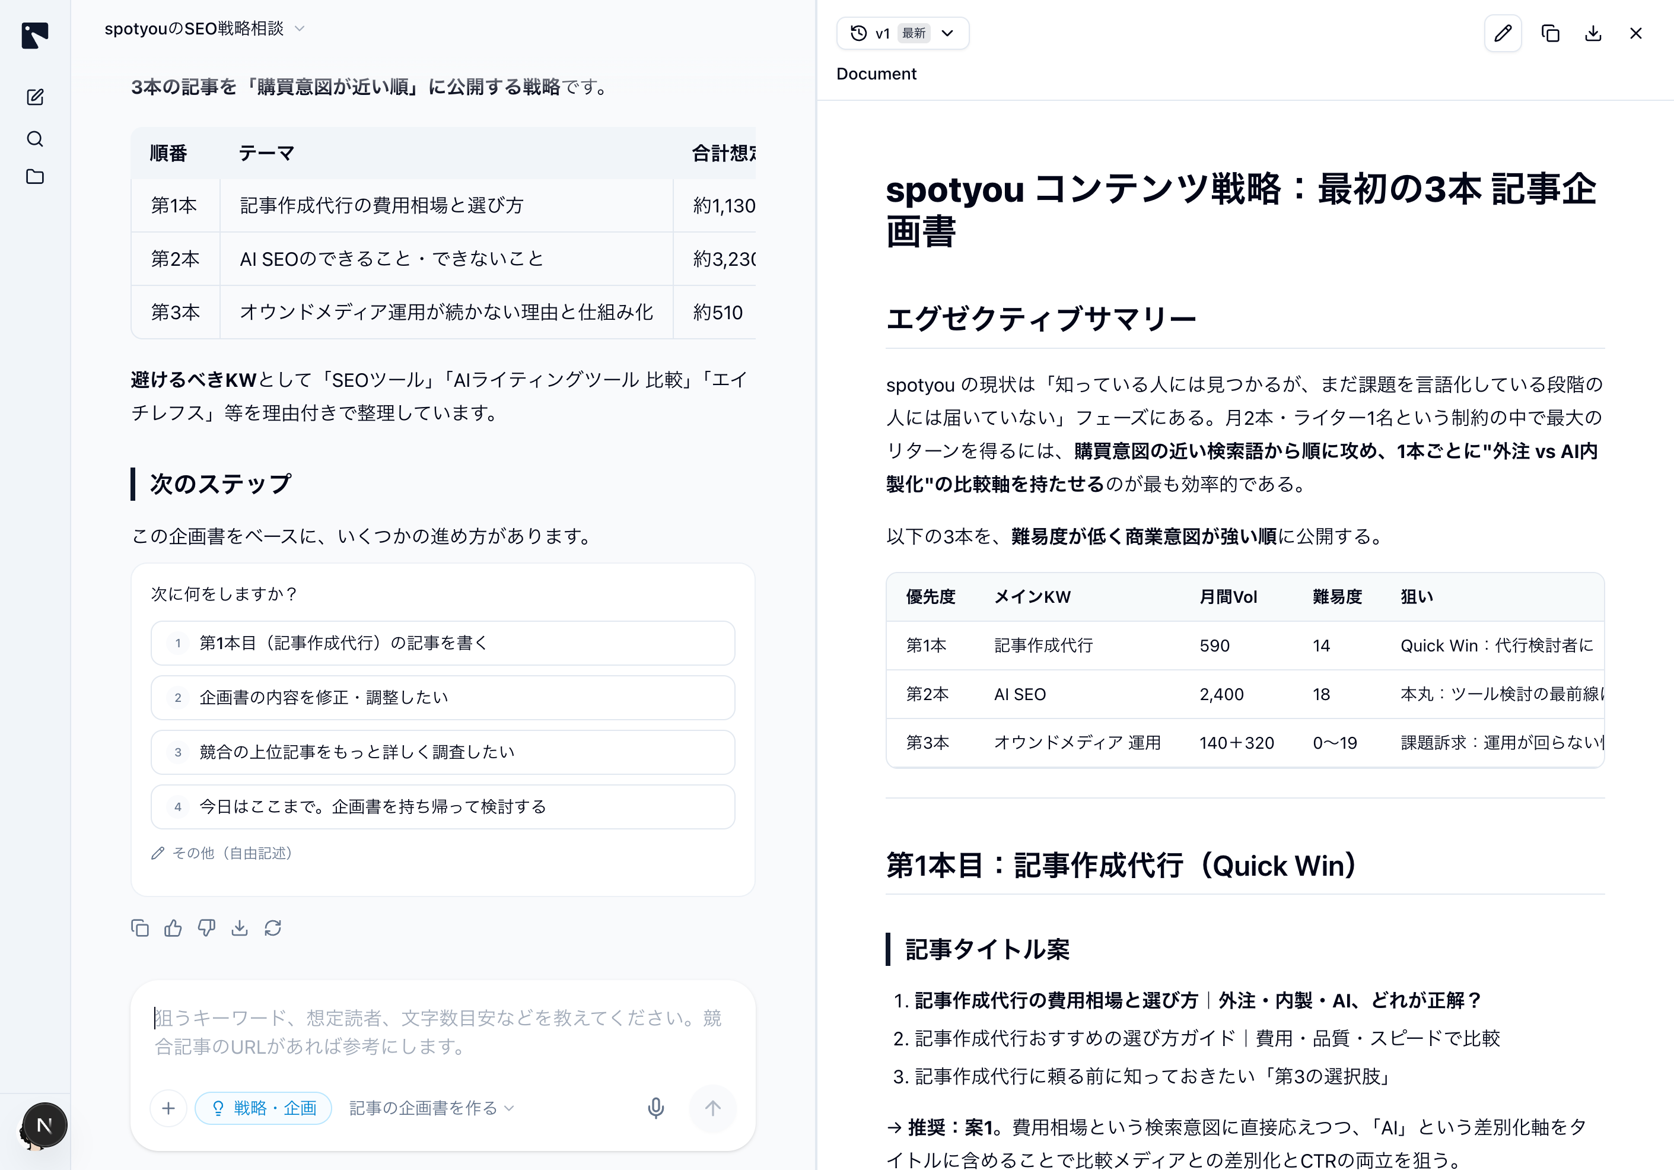Click 次のステップ heading

click(220, 484)
